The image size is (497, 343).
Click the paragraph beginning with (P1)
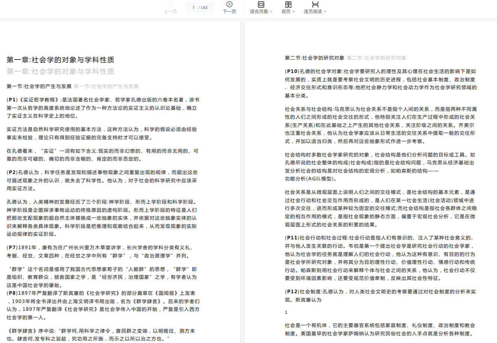[x=103, y=108]
